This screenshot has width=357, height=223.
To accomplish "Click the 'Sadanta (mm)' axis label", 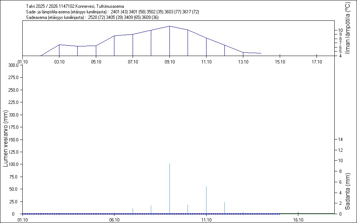I will [347, 191].
